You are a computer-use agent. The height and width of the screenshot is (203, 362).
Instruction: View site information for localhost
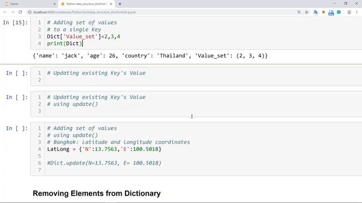coord(29,12)
